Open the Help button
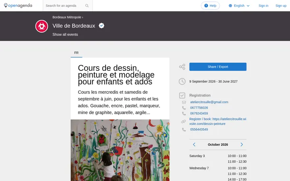290x181 pixels. pyautogui.click(x=210, y=6)
